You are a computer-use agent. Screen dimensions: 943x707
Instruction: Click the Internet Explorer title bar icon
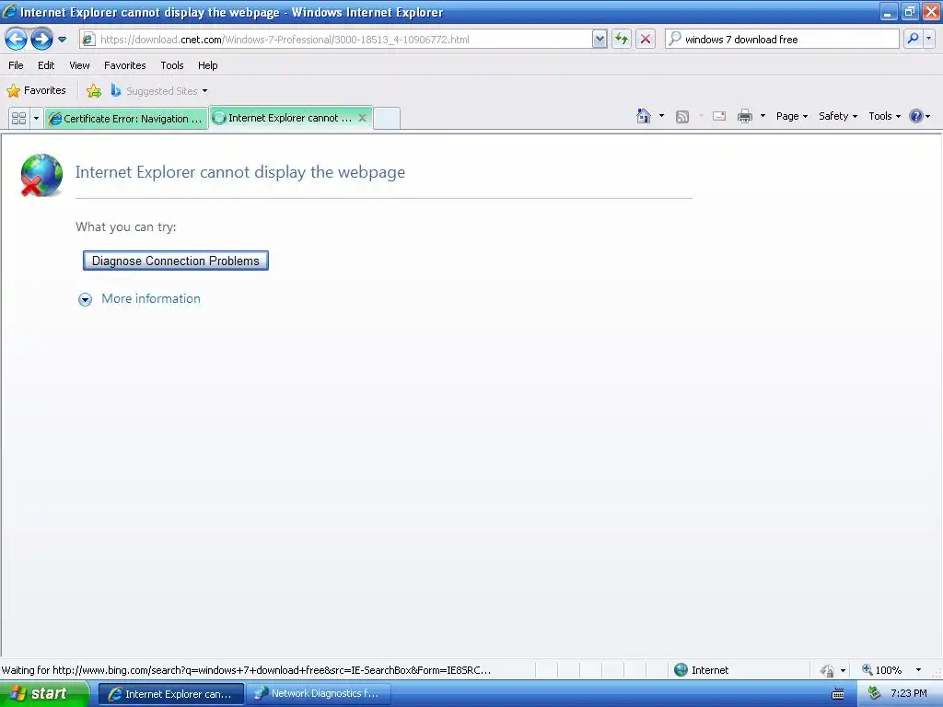click(9, 11)
